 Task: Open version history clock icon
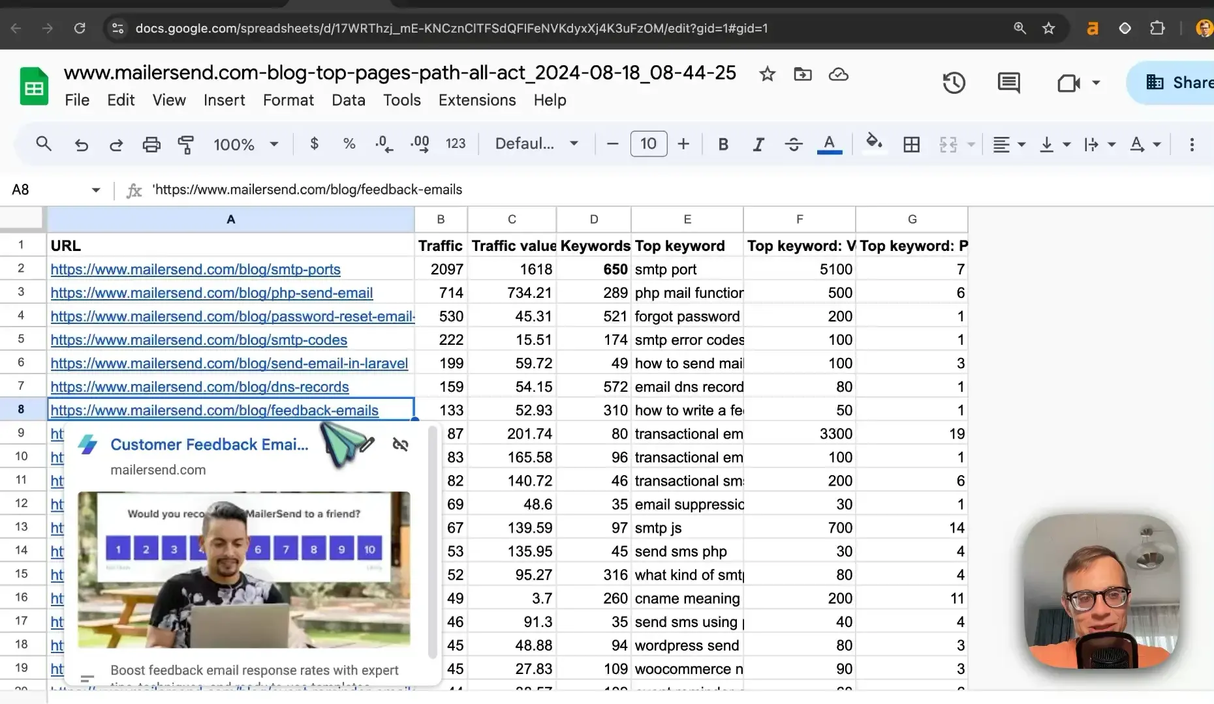pyautogui.click(x=954, y=83)
